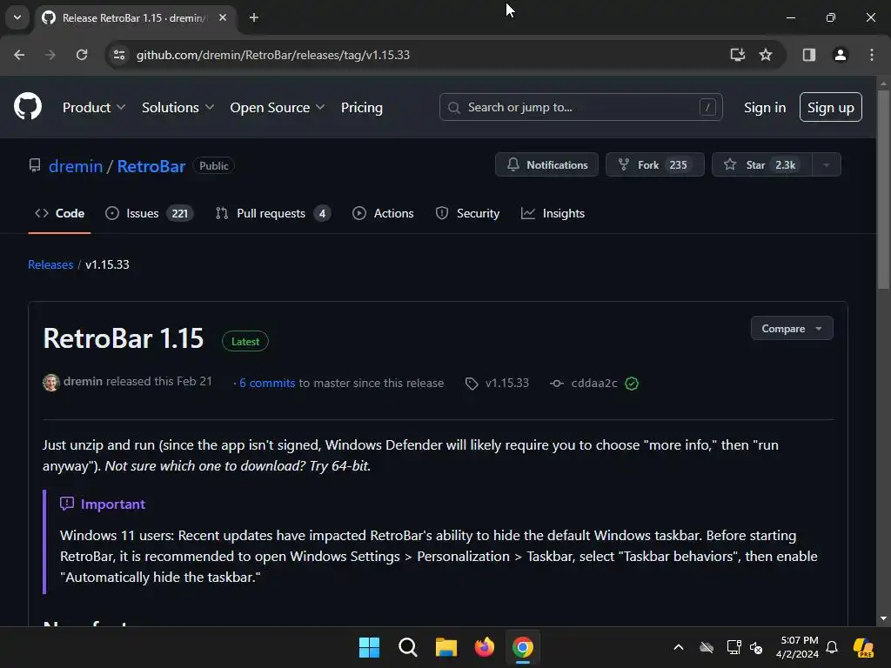Click dremin's avatar image
The height and width of the screenshot is (668, 891).
point(51,383)
